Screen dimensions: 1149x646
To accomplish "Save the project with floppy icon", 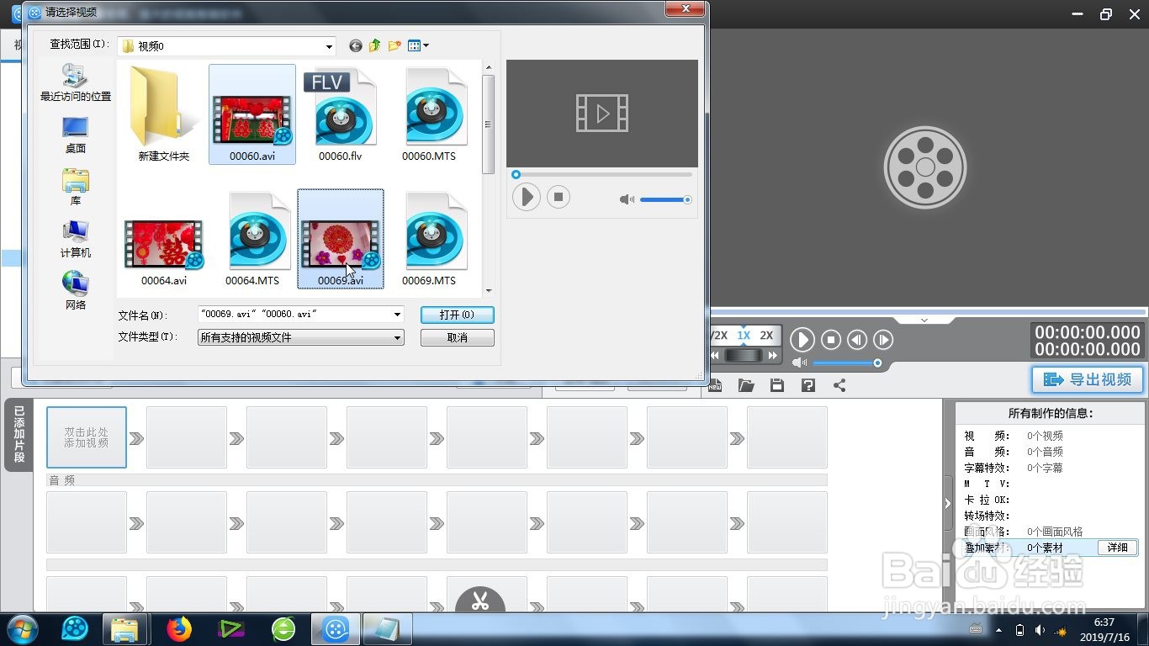I will point(777,385).
